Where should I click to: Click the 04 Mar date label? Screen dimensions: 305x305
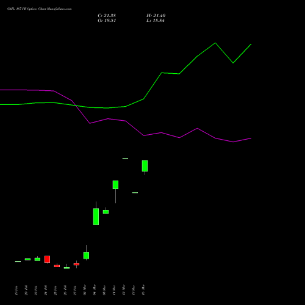click(95, 290)
